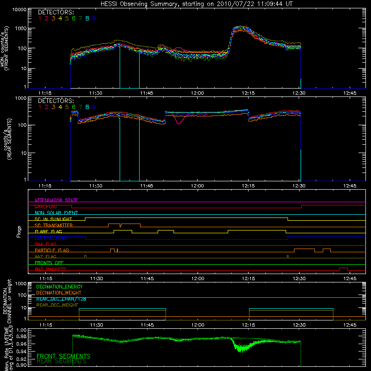The width and height of the screenshot is (371, 371).
Task: Click the REAR_DEC_WEIGHT legend label
Action: pos(57,305)
